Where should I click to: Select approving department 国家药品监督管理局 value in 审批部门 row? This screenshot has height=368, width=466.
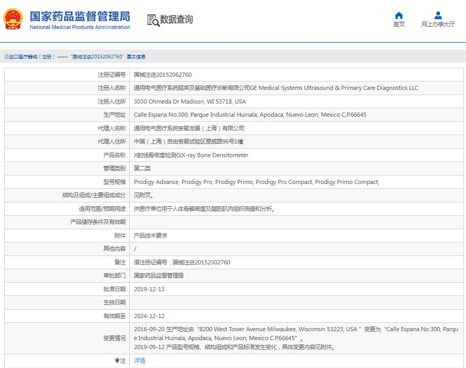[x=159, y=275]
